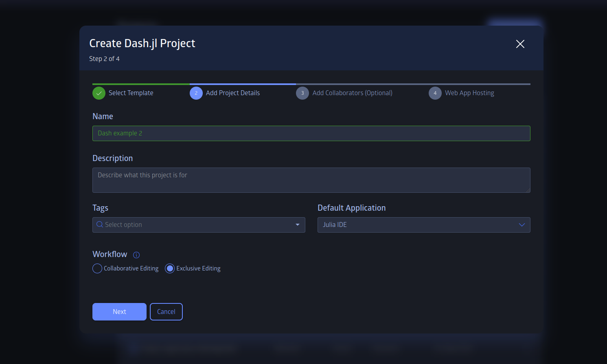
Task: Click the step 3 circle icon
Action: tap(302, 93)
